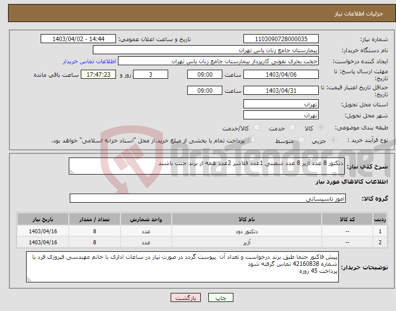This screenshot has height=311, width=396.
Task: Click the response deadline date 1403/04/06
Action: pos(281,74)
